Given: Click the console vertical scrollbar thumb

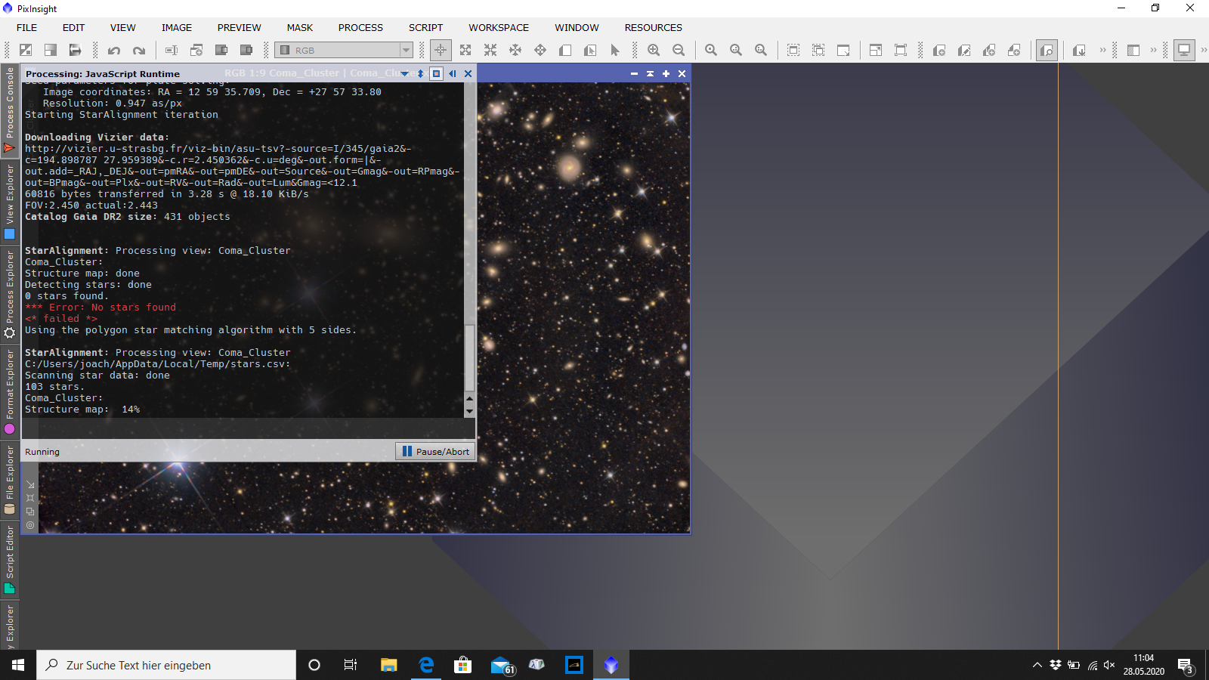Looking at the screenshot, I should click(469, 357).
